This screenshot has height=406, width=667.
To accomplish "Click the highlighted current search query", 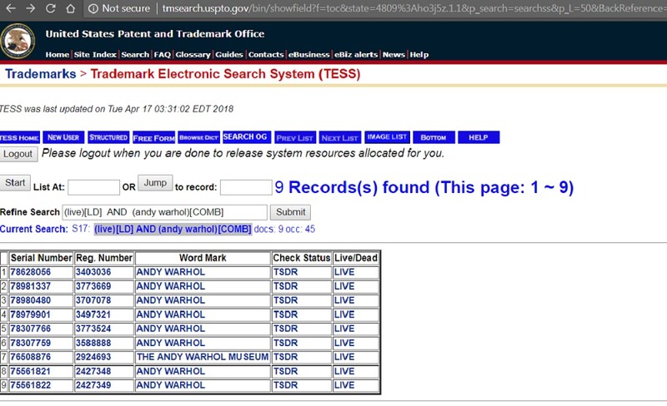I will click(x=173, y=229).
